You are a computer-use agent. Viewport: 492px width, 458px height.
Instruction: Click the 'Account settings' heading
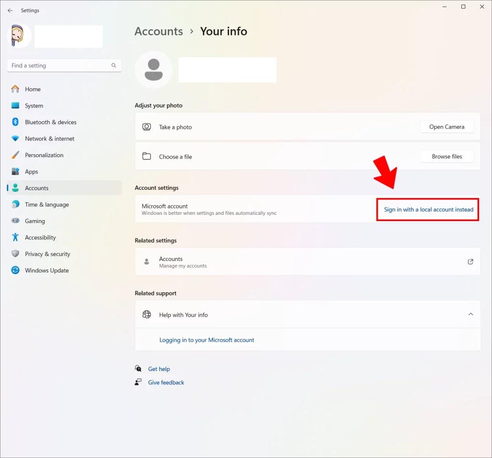(157, 188)
